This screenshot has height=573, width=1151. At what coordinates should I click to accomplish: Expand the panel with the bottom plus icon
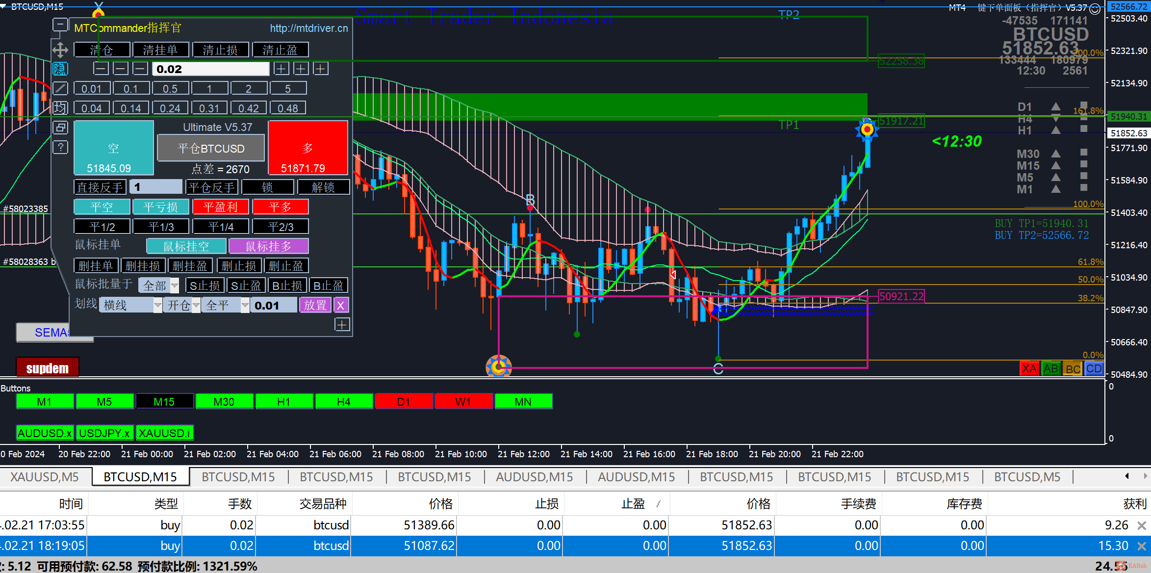pyautogui.click(x=342, y=324)
